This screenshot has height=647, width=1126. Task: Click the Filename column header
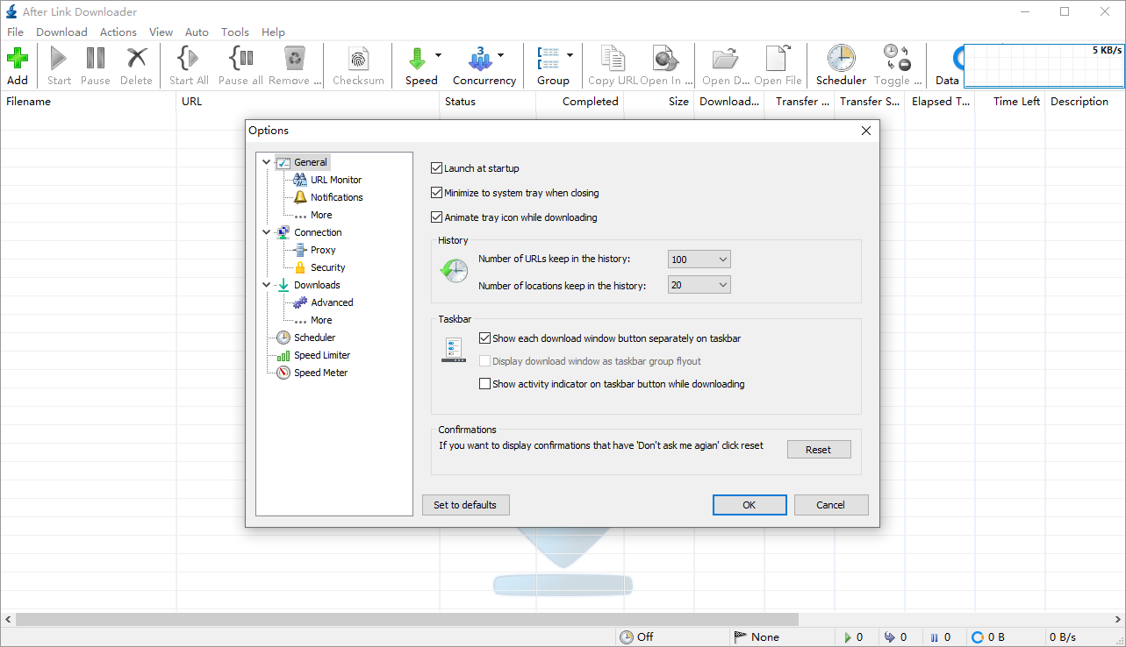88,102
